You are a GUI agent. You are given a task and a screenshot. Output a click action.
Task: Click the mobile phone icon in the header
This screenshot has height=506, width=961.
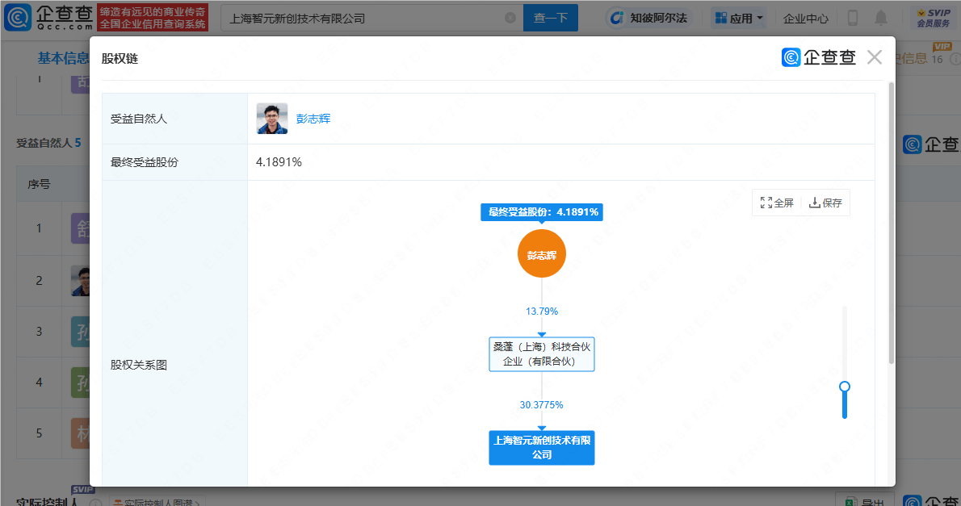tap(853, 18)
